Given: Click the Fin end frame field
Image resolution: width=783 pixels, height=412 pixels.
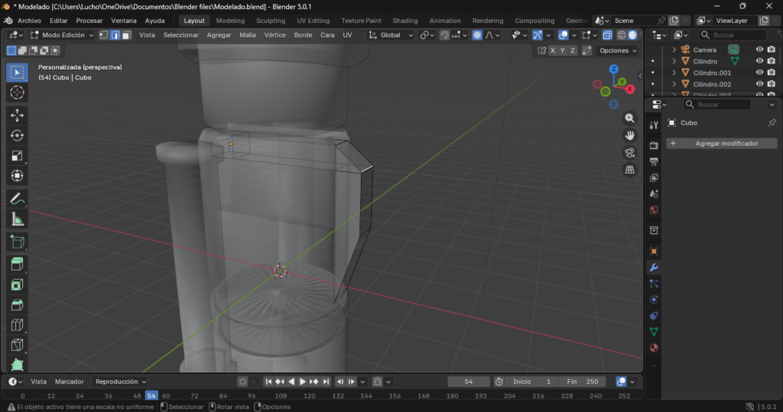Looking at the screenshot, I should click(x=581, y=381).
